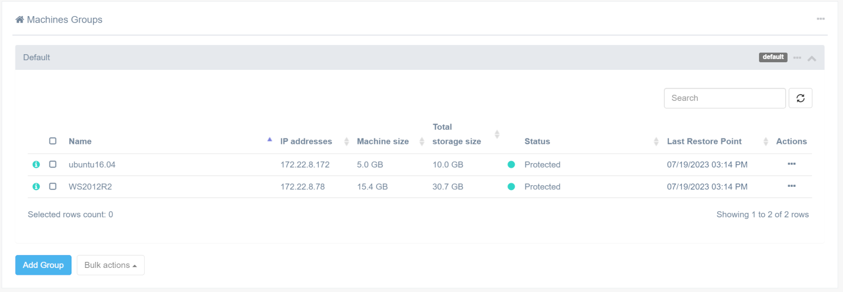Image resolution: width=843 pixels, height=292 pixels.
Task: Open the Bulk actions dropdown
Action: (110, 265)
